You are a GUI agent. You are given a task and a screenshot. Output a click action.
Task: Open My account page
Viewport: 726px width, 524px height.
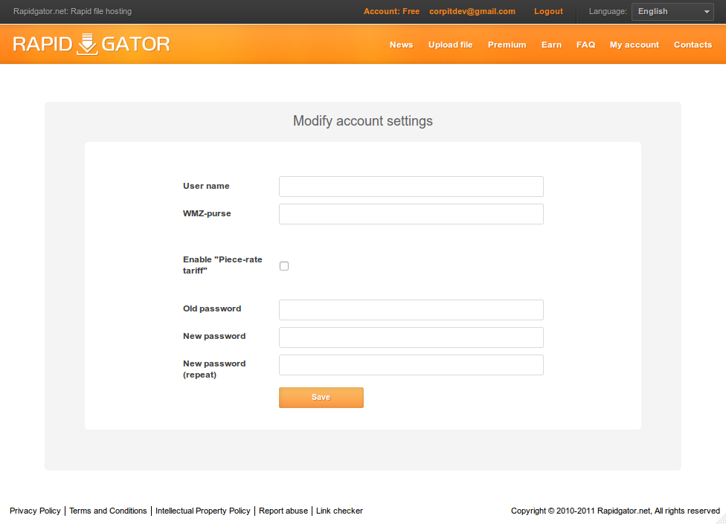click(634, 45)
